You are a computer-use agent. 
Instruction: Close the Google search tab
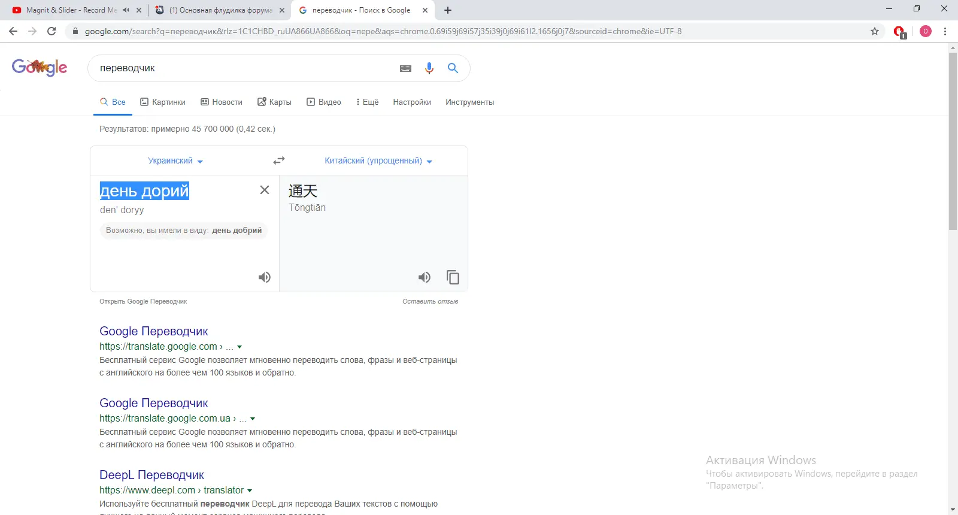tap(425, 10)
